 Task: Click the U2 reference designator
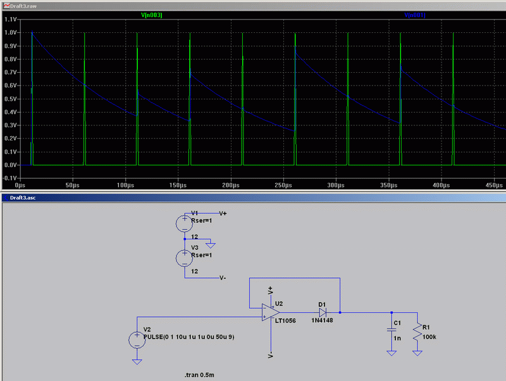(279, 304)
